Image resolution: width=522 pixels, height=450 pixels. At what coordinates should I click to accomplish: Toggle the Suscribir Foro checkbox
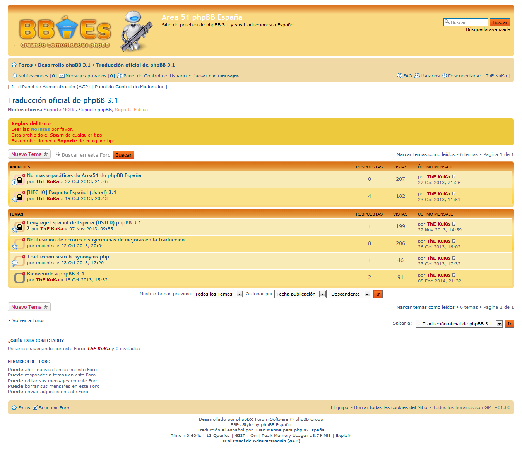pos(35,407)
